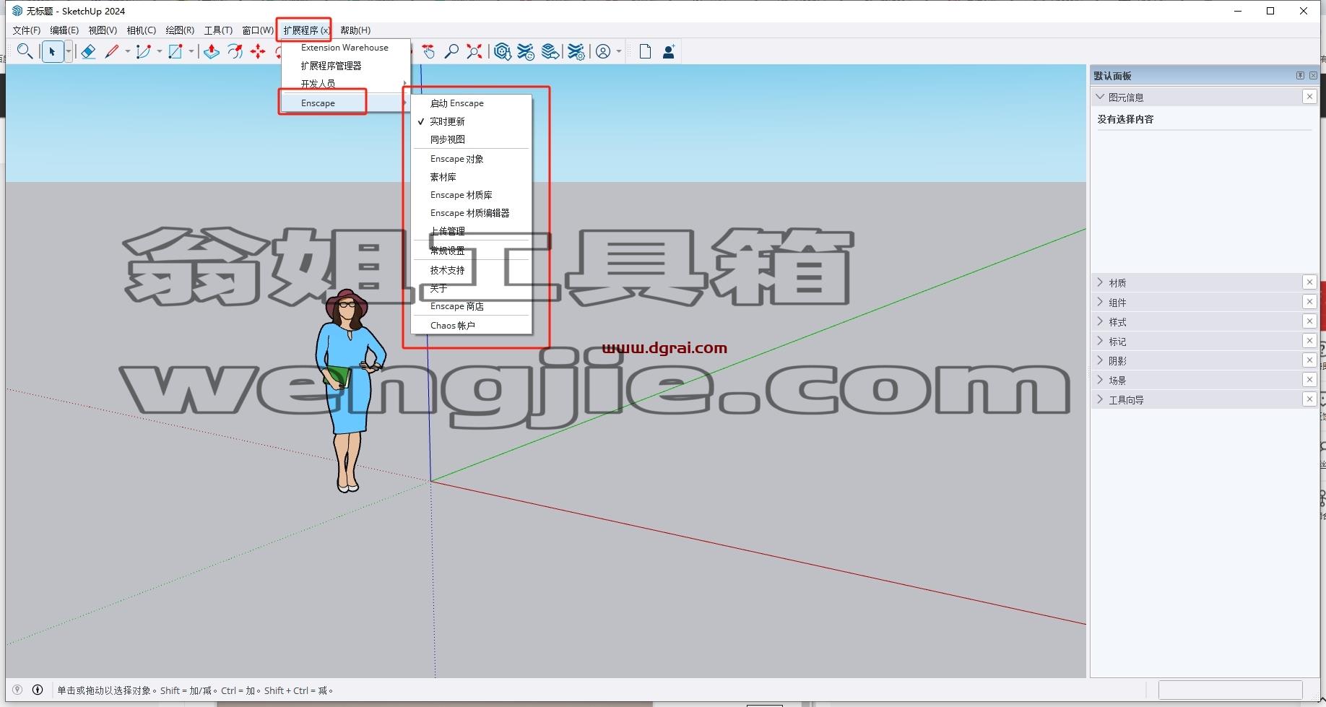Close the 默认面板 tray

(x=1313, y=76)
